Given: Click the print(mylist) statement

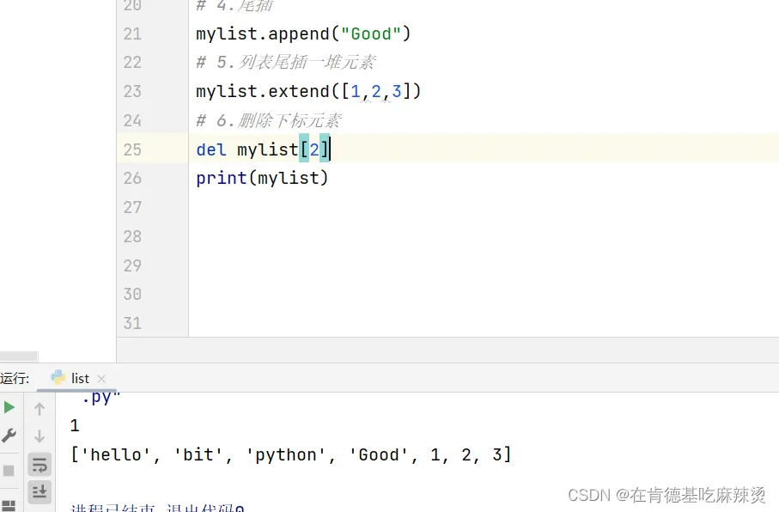Looking at the screenshot, I should (262, 178).
